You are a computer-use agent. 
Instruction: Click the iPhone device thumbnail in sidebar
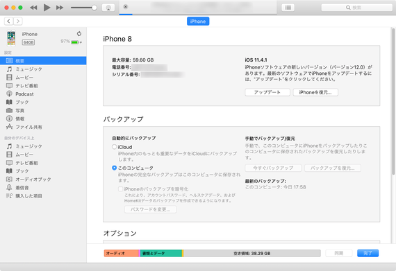coord(11,38)
